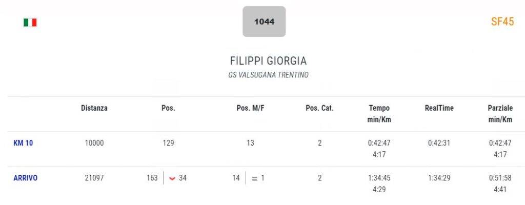Click the GS VALSUGANA TRENTINO team name

[268, 75]
